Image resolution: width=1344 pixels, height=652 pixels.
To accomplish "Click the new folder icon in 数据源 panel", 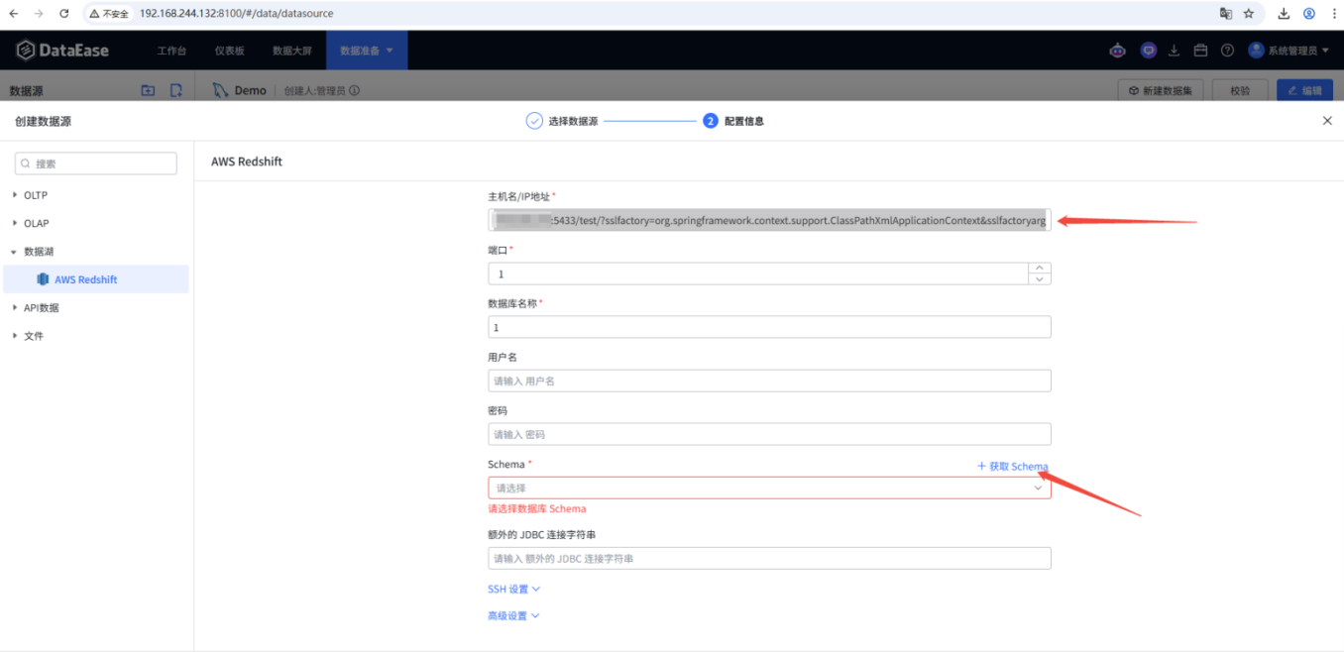I will pos(148,90).
